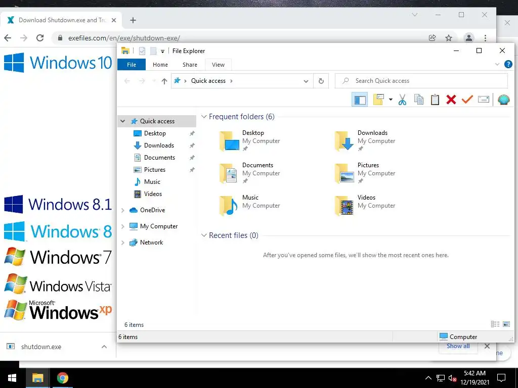Click the Chrome address bar URL
The image size is (518, 388).
(124, 38)
